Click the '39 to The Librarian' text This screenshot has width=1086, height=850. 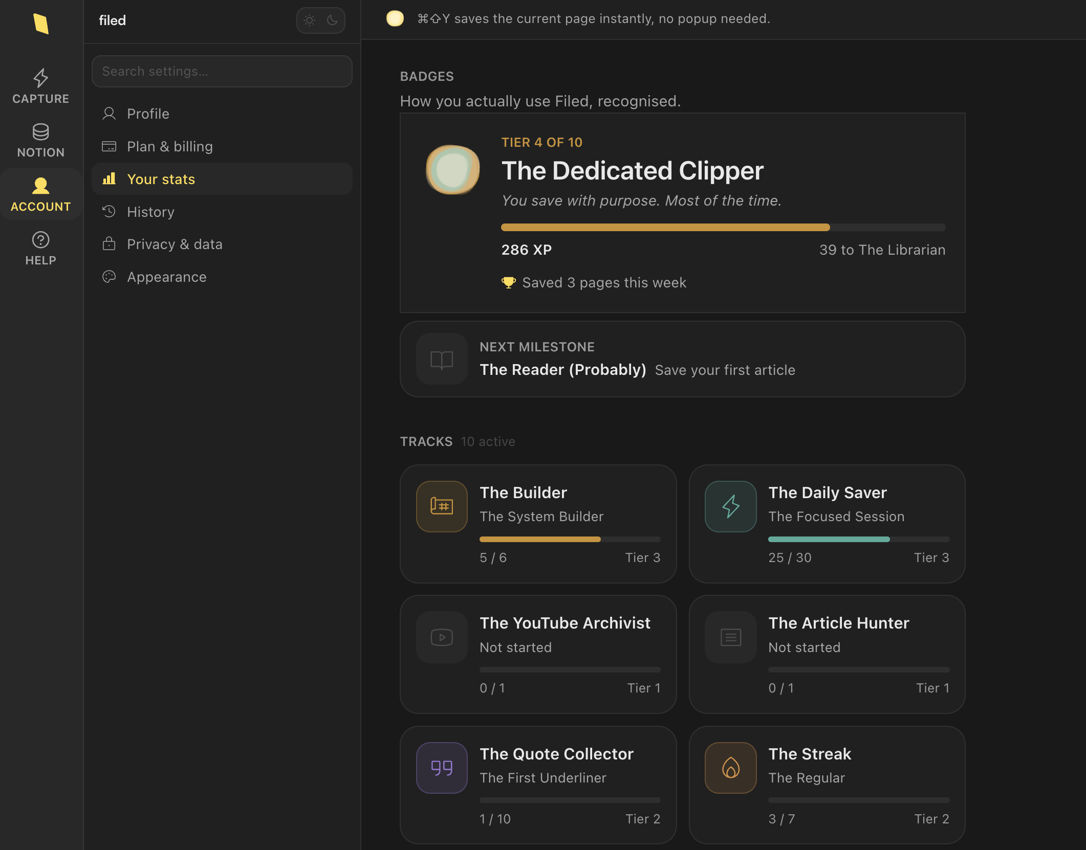[x=882, y=250]
